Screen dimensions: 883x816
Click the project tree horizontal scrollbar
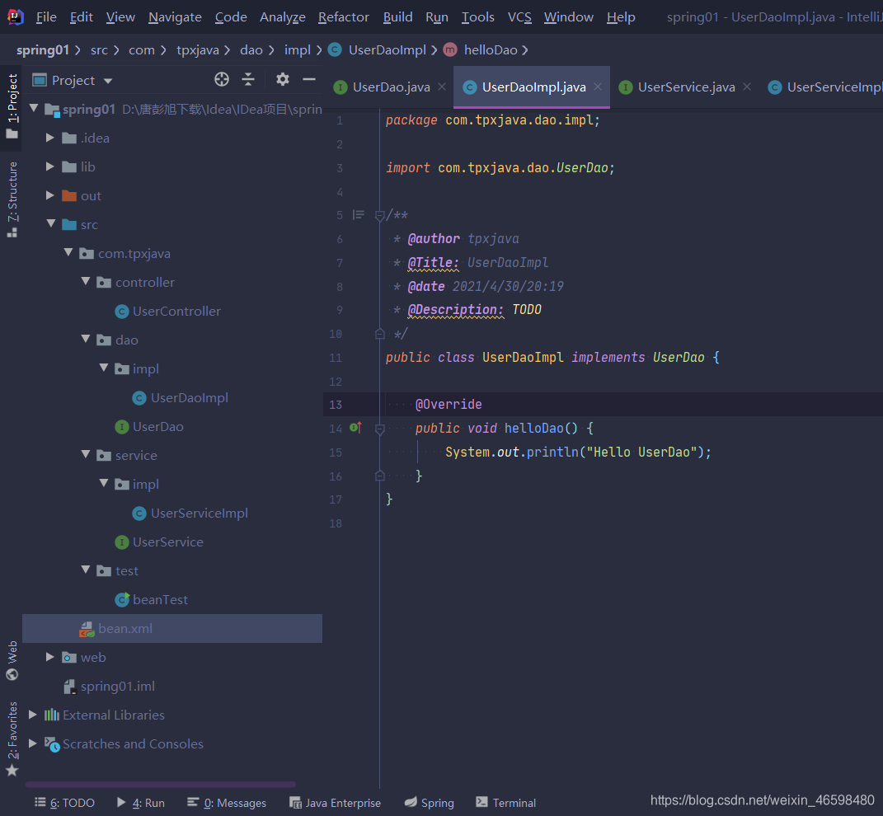[161, 784]
